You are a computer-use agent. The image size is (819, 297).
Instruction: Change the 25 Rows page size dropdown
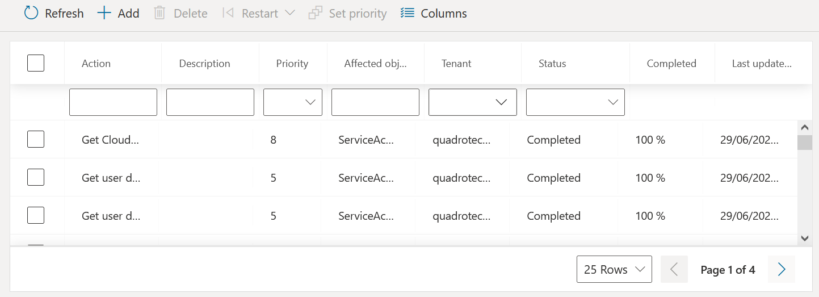(614, 269)
